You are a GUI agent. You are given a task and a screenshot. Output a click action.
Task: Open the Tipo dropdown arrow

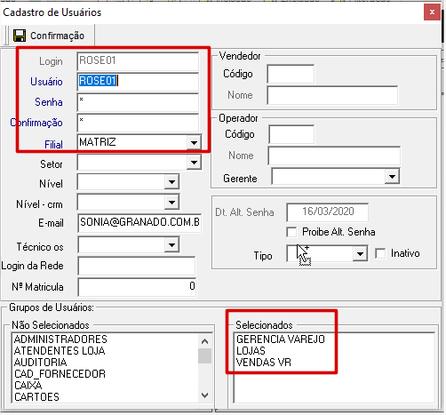(360, 254)
